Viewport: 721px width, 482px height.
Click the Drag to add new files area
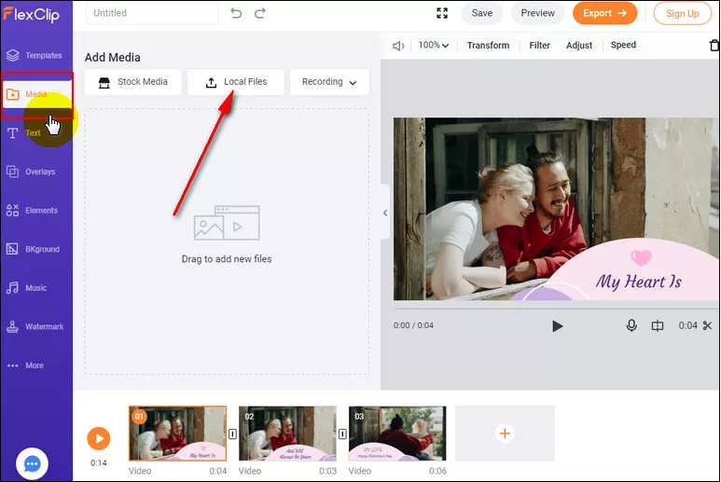[x=227, y=241]
